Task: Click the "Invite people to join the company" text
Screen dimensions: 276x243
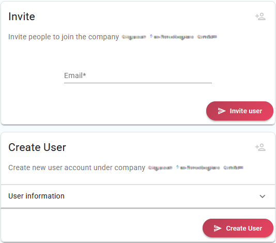Action: [64, 37]
